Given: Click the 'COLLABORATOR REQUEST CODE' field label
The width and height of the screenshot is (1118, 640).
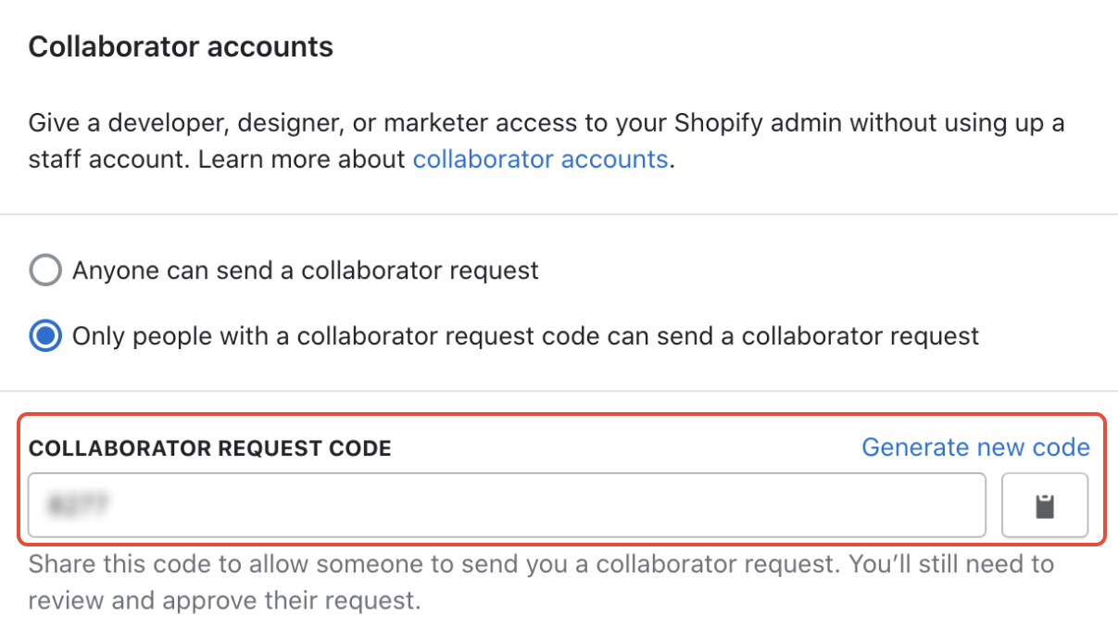Looking at the screenshot, I should point(210,449).
